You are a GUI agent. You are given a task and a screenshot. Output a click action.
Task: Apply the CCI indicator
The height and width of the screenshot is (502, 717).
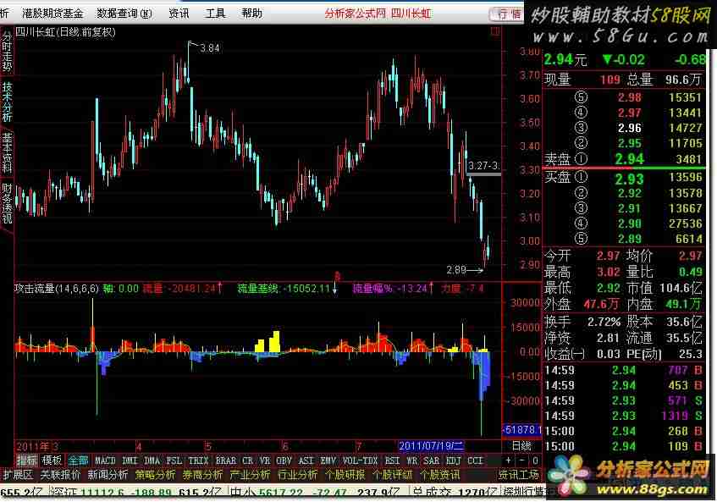tap(475, 461)
